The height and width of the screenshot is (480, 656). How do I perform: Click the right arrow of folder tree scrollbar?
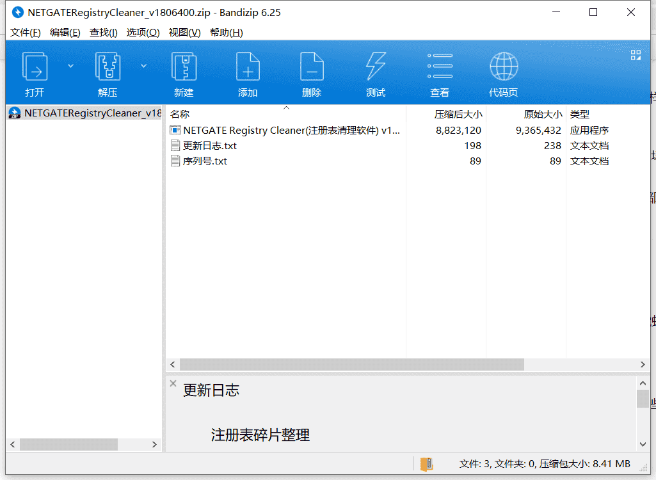[154, 444]
